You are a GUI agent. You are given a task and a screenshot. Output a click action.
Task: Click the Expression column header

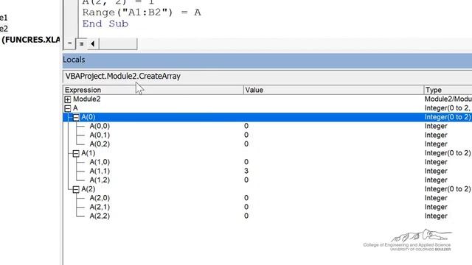coord(153,90)
